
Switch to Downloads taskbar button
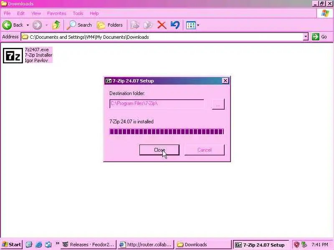(203, 245)
